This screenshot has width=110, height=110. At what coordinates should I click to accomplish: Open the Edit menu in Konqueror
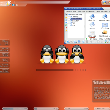75,12
